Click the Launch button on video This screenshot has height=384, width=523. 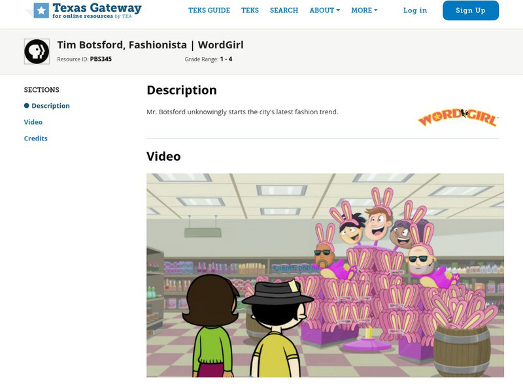click(296, 268)
